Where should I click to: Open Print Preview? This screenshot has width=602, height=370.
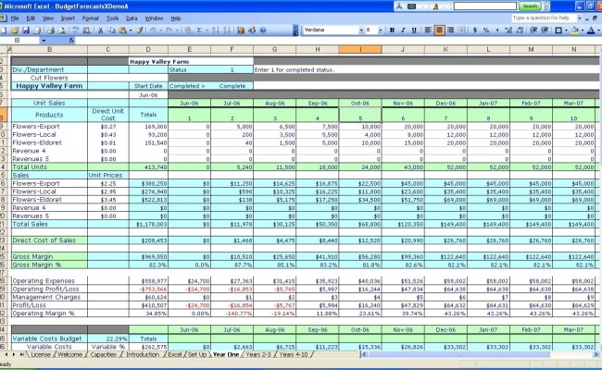61,30
